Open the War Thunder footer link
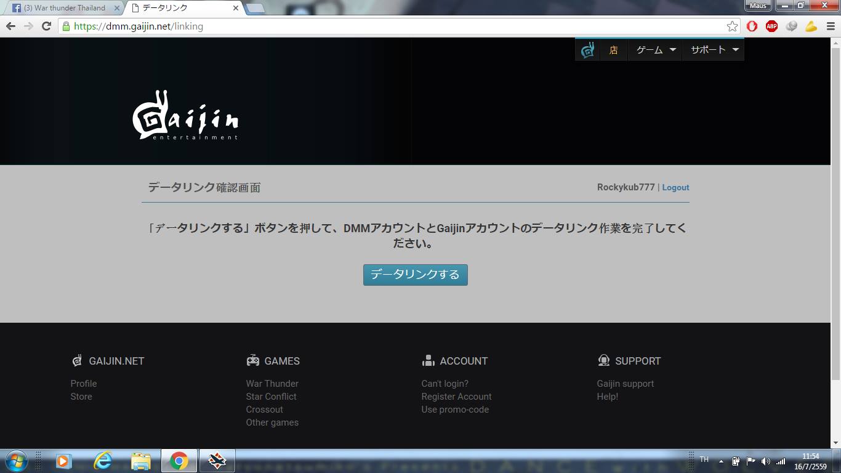This screenshot has height=473, width=841. pyautogui.click(x=272, y=384)
